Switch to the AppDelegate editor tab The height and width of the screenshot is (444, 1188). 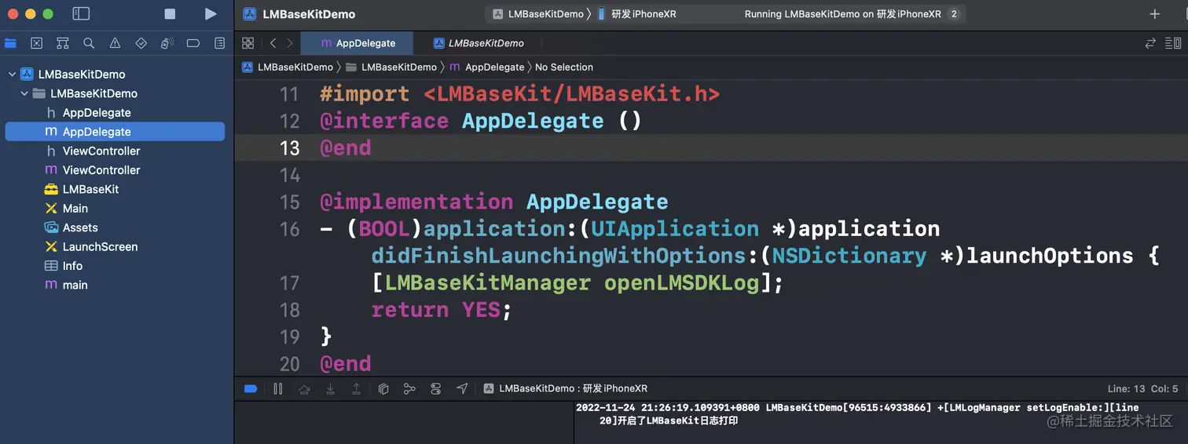359,43
